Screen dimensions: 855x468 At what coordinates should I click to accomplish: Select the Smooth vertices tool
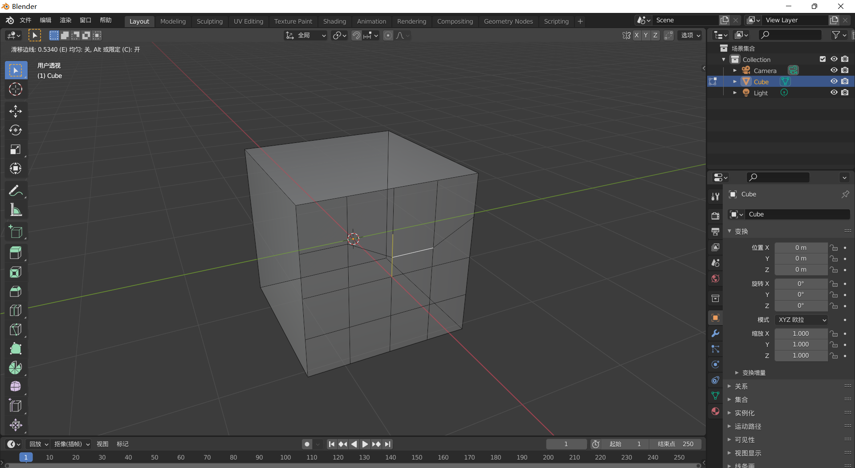click(x=16, y=387)
